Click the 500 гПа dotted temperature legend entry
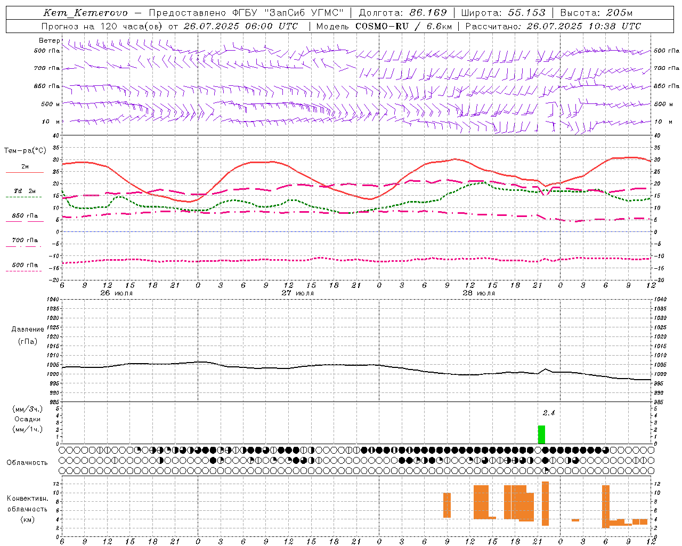This screenshot has height=546, width=682. [x=25, y=265]
